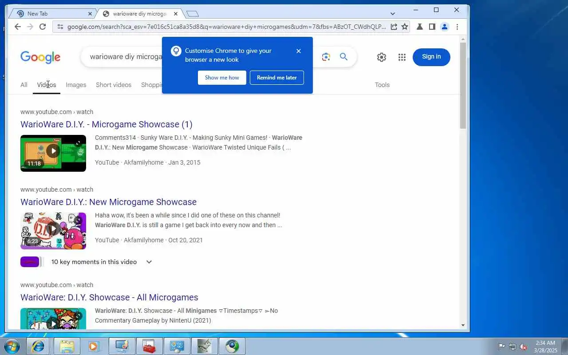Switch to the New Tab tab
Image resolution: width=568 pixels, height=355 pixels.
tap(52, 14)
